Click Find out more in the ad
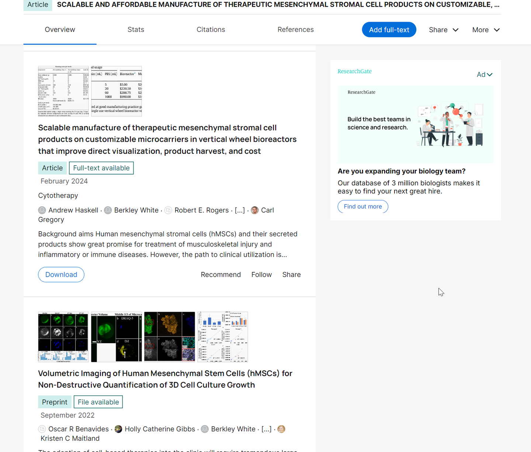 click(362, 206)
